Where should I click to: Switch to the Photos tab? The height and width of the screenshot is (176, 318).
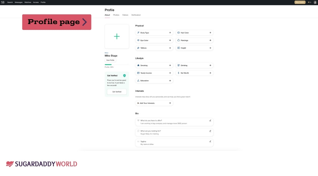[116, 15]
